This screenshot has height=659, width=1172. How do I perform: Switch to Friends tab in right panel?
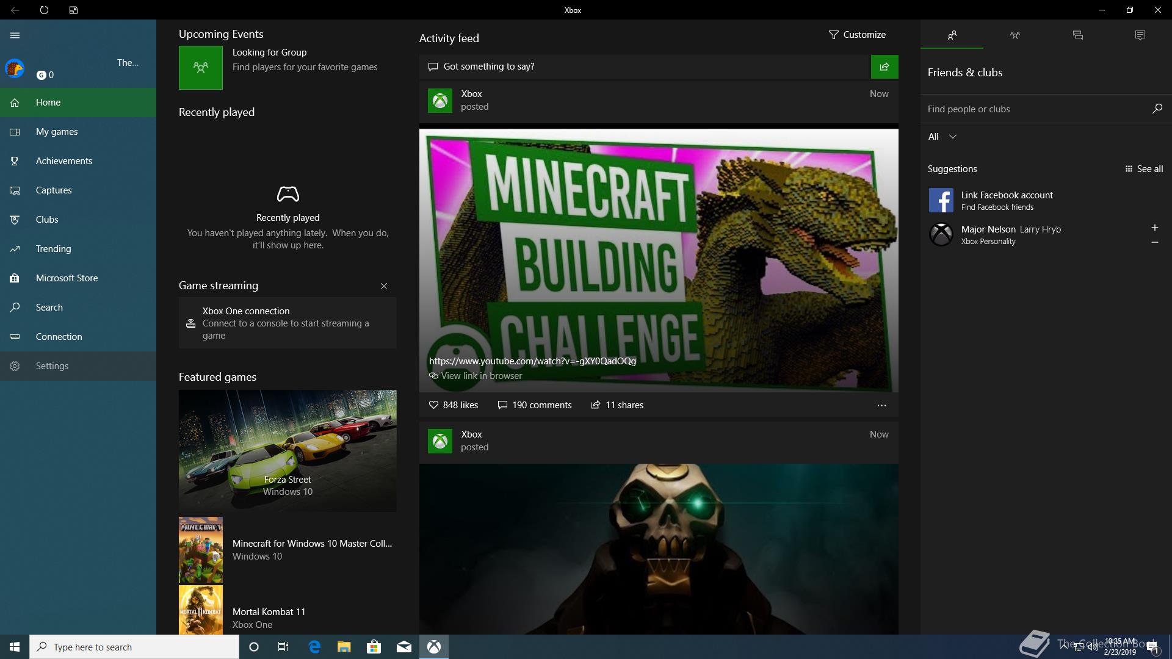(952, 35)
